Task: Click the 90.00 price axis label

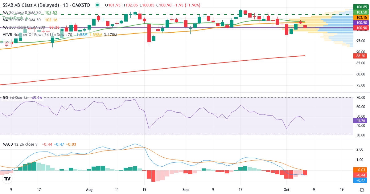Action: point(361,52)
